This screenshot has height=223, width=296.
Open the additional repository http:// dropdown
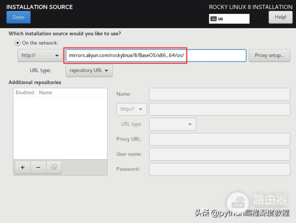(x=132, y=109)
